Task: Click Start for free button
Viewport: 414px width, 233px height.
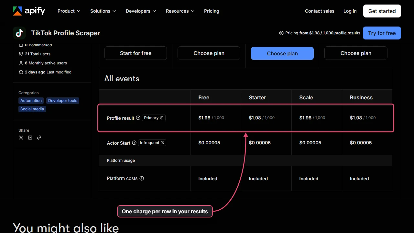Action: tap(136, 53)
